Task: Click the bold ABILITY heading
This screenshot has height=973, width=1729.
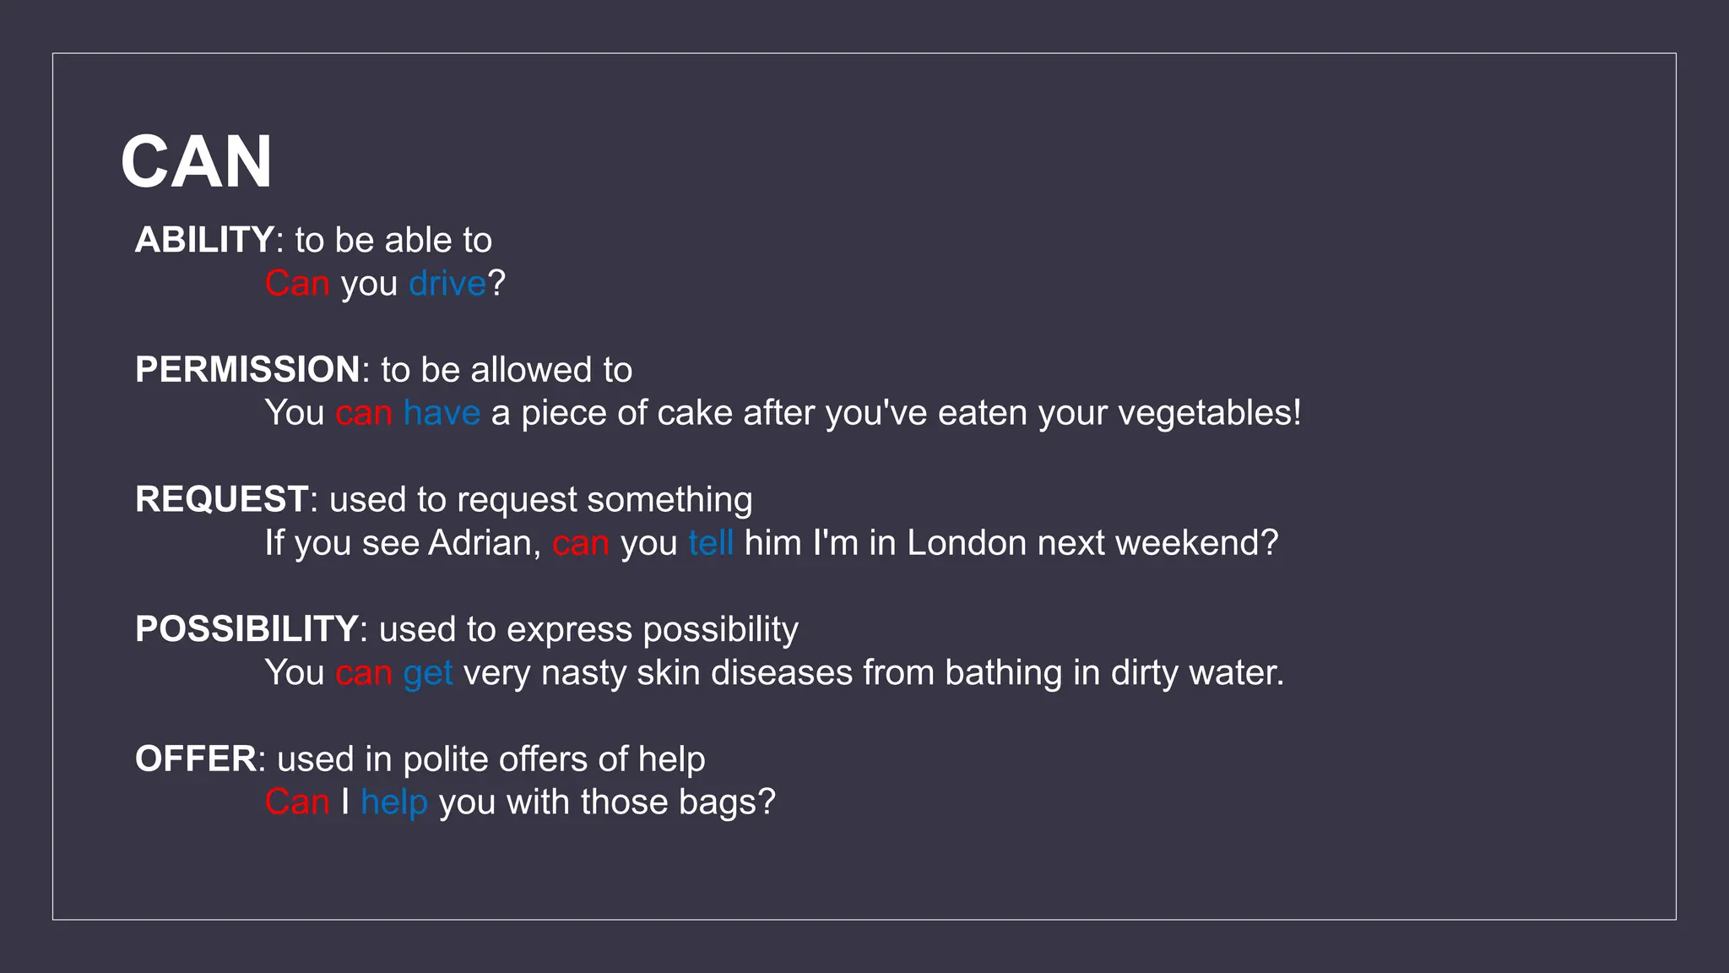Action: (204, 240)
